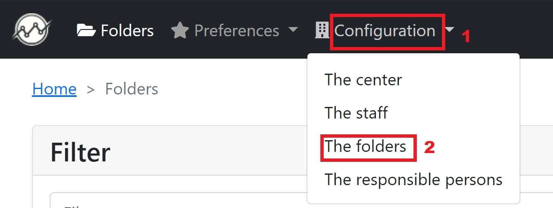Select the Configuration menu label
The height and width of the screenshot is (208, 553).
385,30
